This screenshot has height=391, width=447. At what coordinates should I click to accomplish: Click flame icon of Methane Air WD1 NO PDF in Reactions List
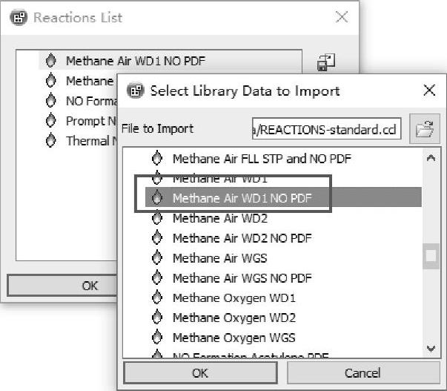50,60
